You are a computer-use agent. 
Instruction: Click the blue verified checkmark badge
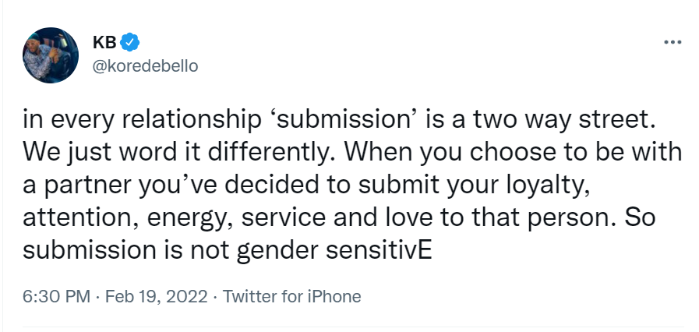(x=129, y=42)
